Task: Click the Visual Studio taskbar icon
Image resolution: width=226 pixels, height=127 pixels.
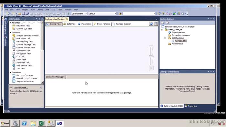Action: point(59,123)
